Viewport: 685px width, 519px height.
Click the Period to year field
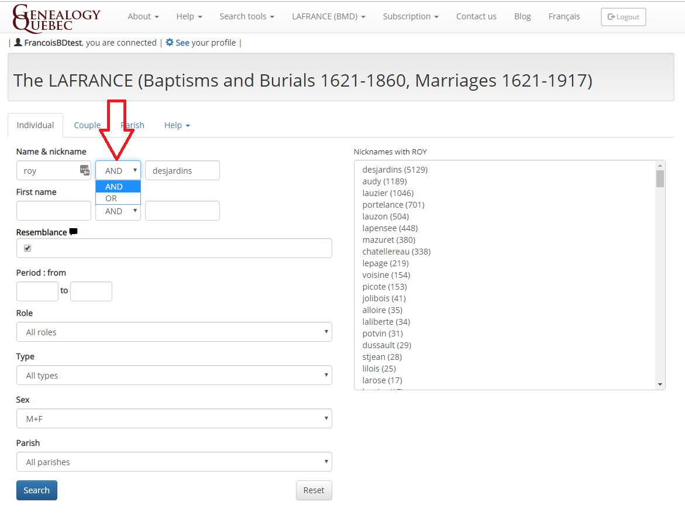pyautogui.click(x=91, y=291)
